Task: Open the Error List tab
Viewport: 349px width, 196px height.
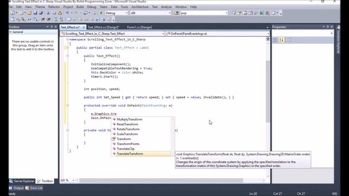Action: (x=34, y=188)
